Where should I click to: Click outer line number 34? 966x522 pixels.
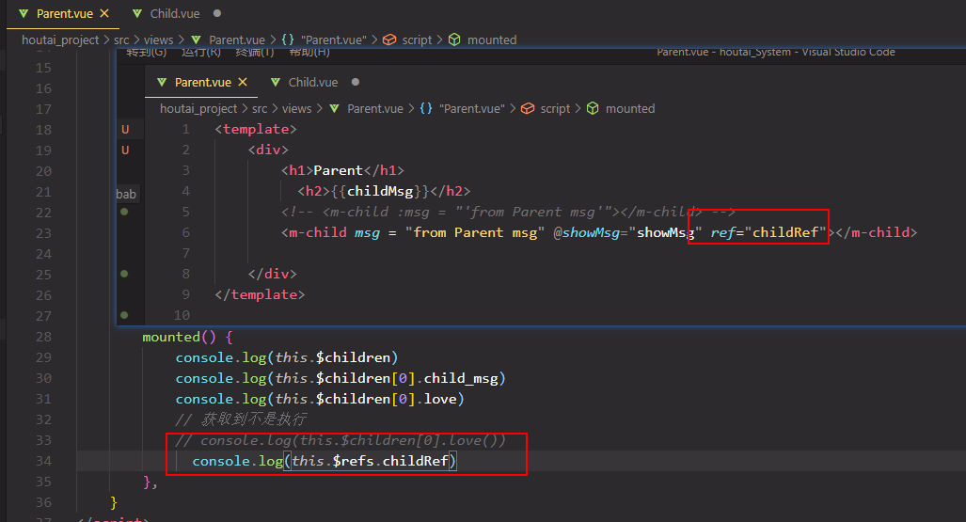click(x=43, y=461)
